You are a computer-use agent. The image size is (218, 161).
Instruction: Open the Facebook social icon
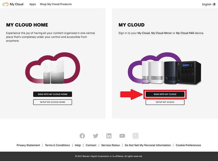pos(82,136)
